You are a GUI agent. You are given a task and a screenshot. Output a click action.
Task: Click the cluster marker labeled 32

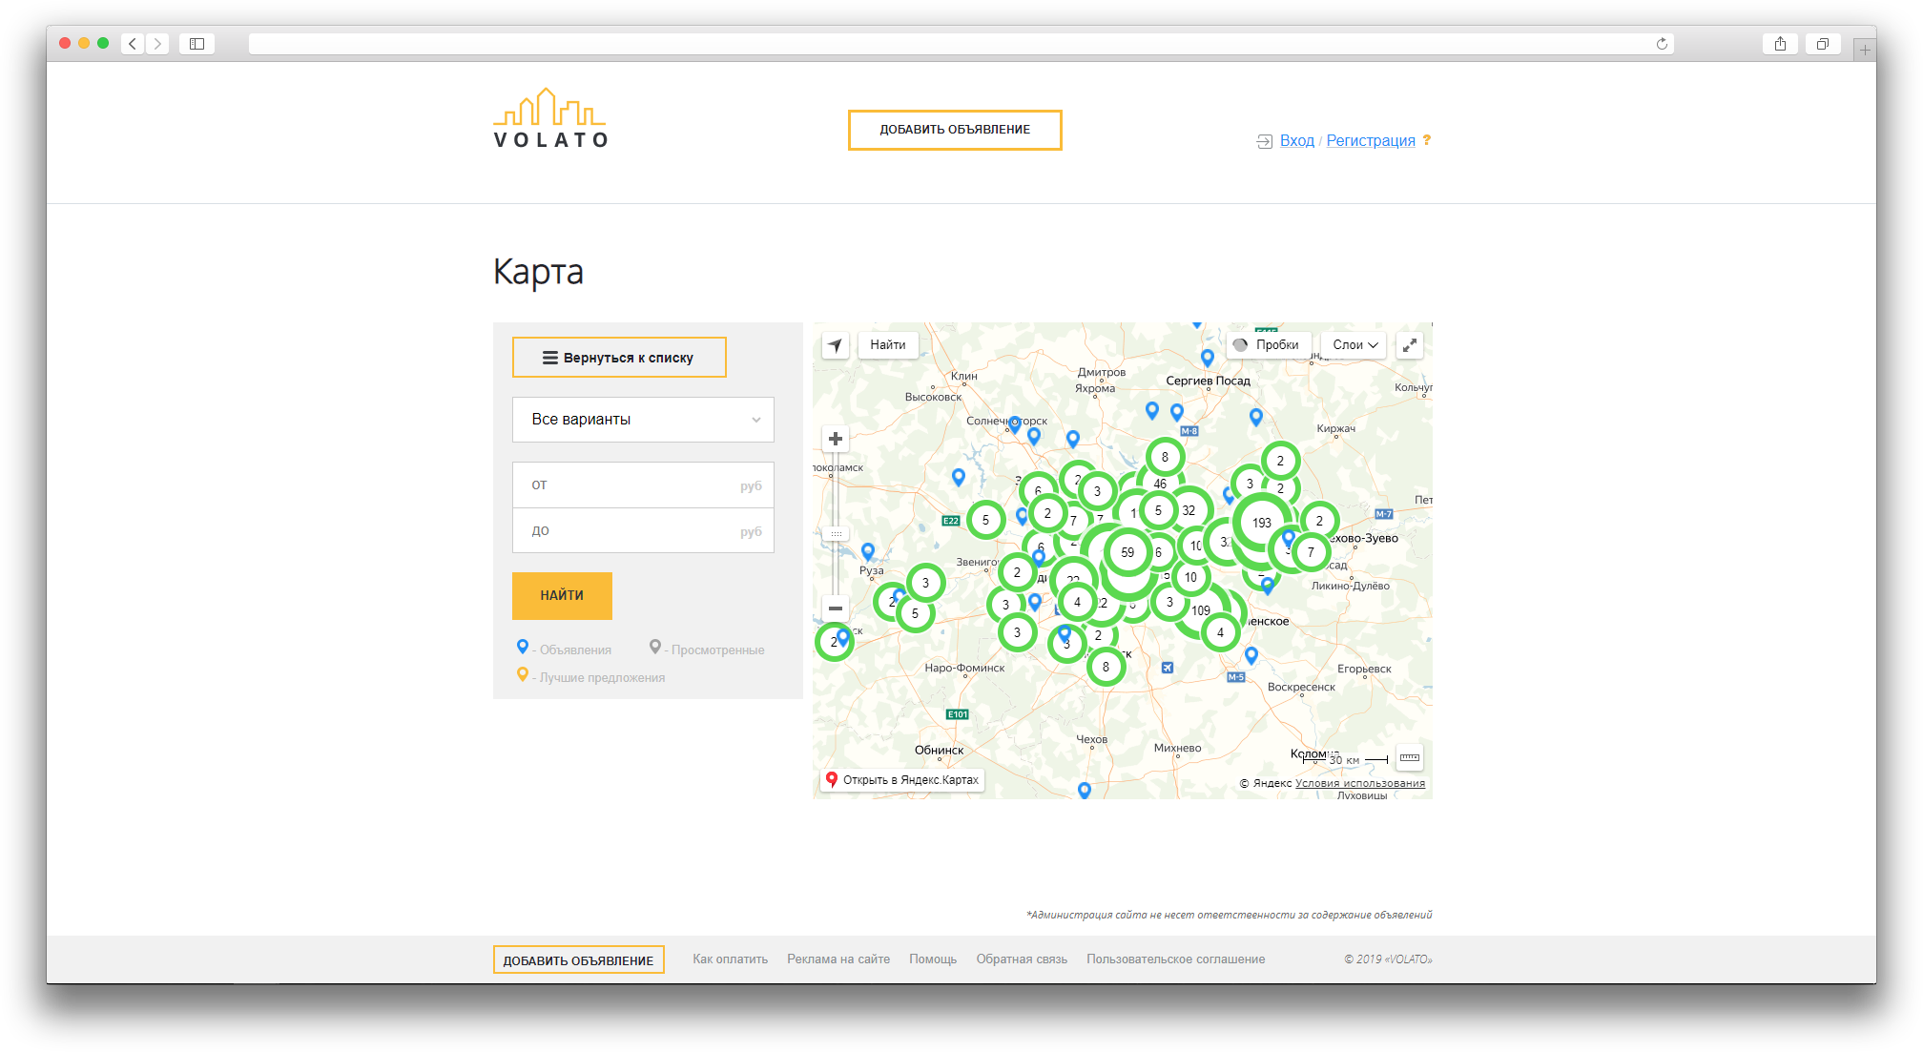(x=1189, y=510)
